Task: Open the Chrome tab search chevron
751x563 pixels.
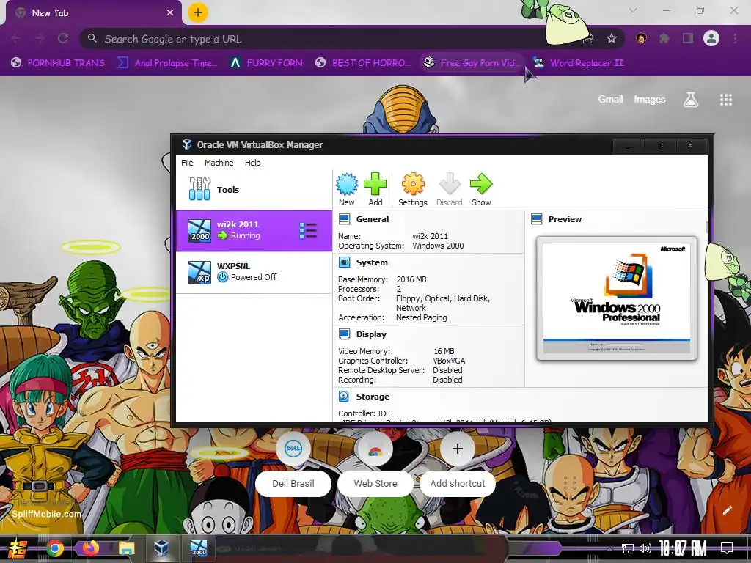Action: (x=633, y=10)
